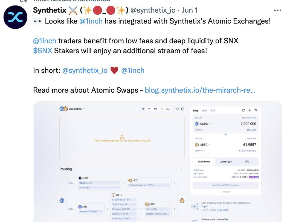Select the OTC option
Image resolution: width=290 pixels, height=222 pixels.
point(247,162)
